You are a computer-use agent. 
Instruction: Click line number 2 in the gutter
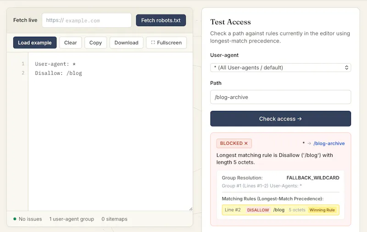[x=23, y=73]
